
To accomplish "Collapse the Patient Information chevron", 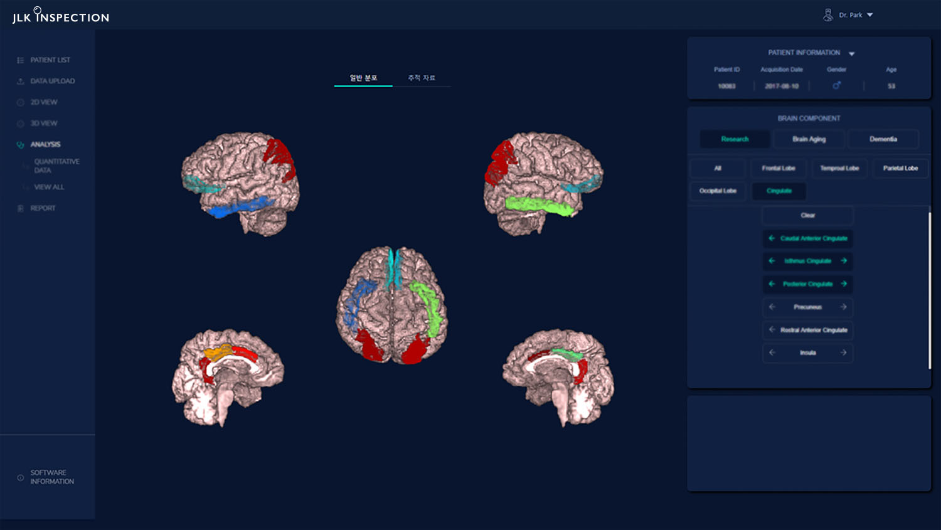I will 851,54.
